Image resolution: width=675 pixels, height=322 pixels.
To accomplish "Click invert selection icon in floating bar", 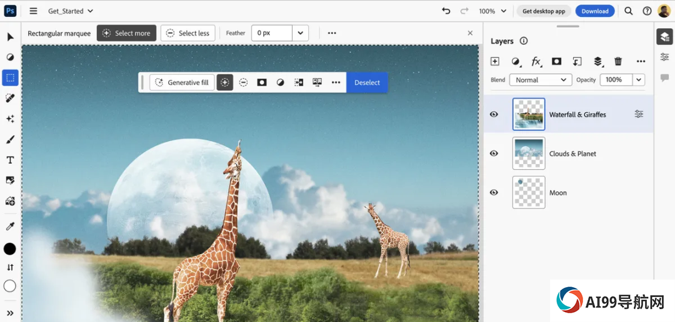I will [299, 82].
